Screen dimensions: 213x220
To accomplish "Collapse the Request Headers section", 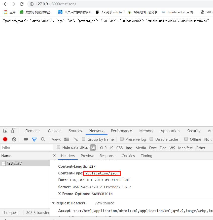I will tap(53, 203).
